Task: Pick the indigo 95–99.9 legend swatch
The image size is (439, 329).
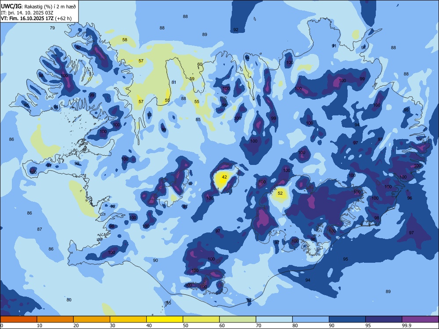Action: pos(384,319)
